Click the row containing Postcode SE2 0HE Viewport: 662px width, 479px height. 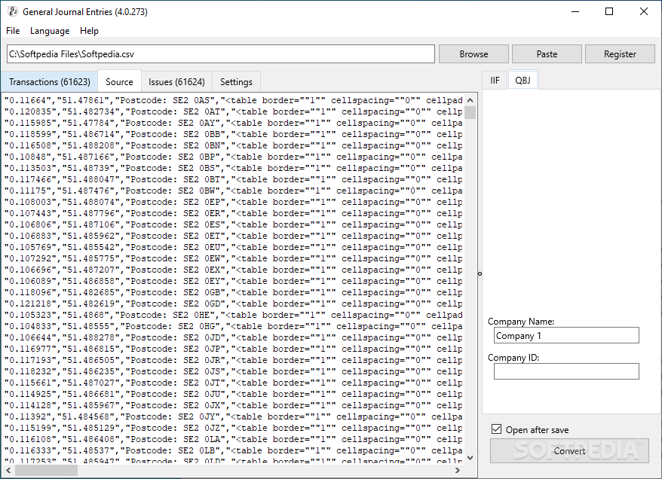(234, 315)
